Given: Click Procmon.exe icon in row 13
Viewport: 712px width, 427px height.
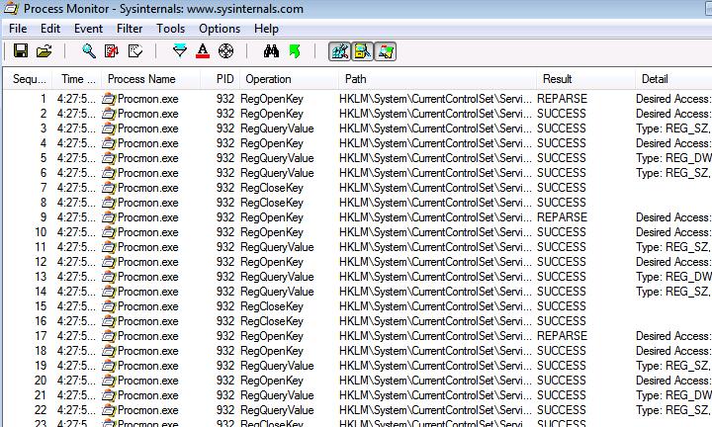Looking at the screenshot, I should point(109,277).
